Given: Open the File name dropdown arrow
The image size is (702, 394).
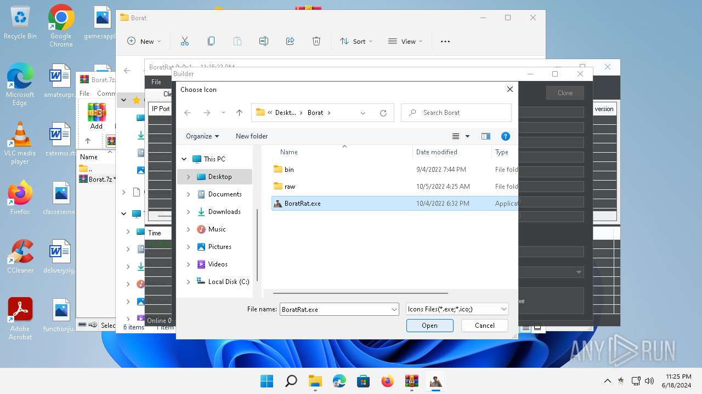Looking at the screenshot, I should 394,309.
